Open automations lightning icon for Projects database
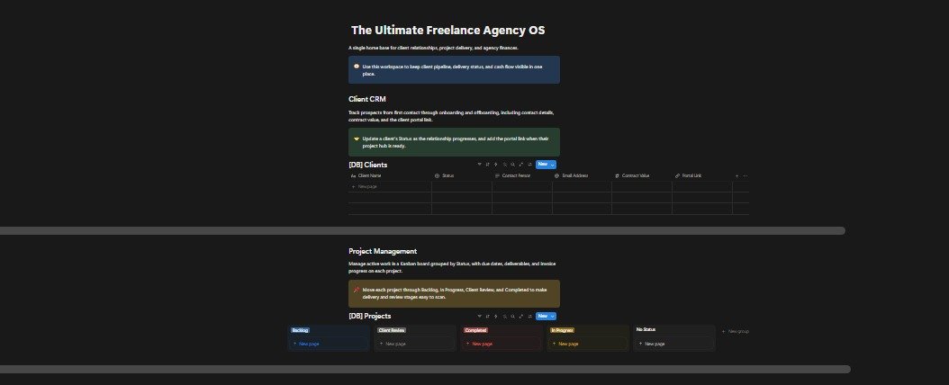This screenshot has width=949, height=385. click(496, 316)
